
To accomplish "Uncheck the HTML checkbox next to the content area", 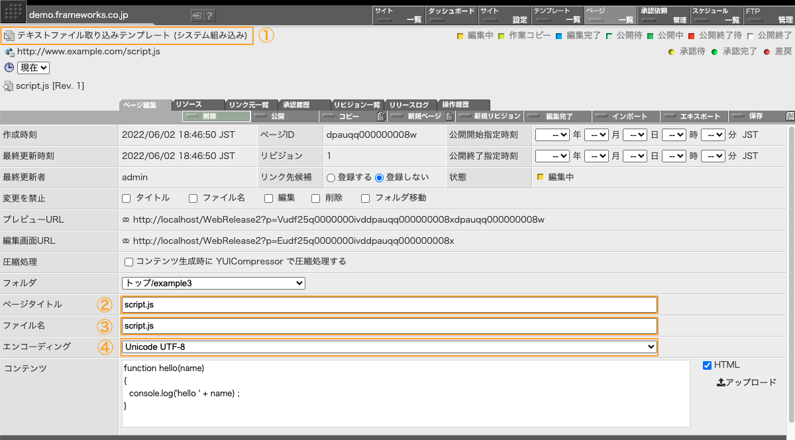I will tap(707, 364).
